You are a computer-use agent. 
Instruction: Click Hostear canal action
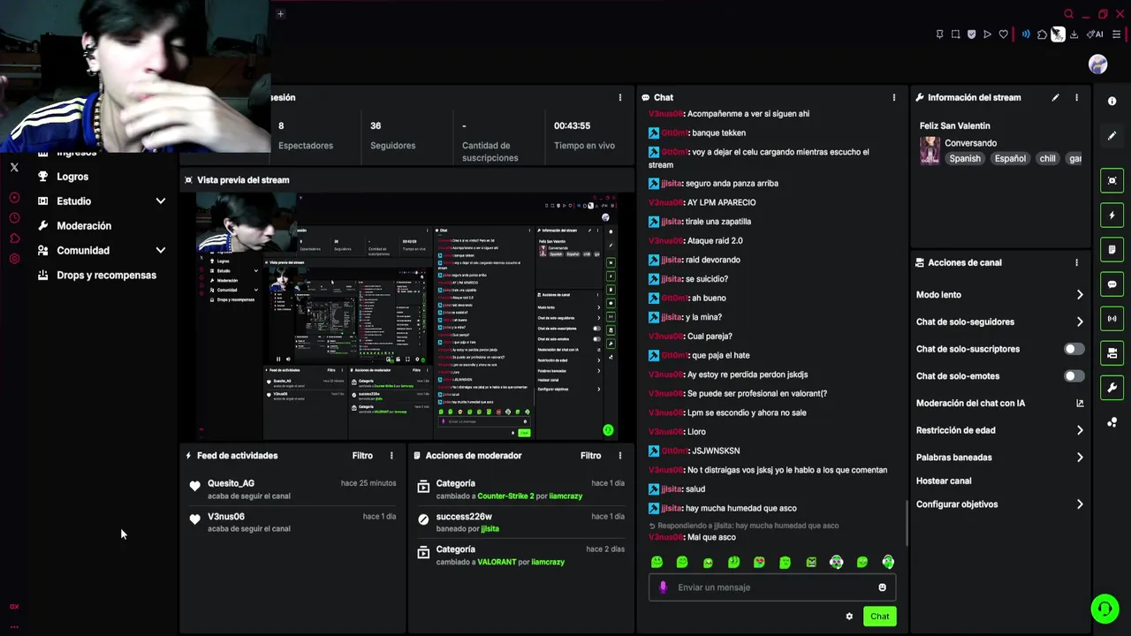[x=944, y=481]
